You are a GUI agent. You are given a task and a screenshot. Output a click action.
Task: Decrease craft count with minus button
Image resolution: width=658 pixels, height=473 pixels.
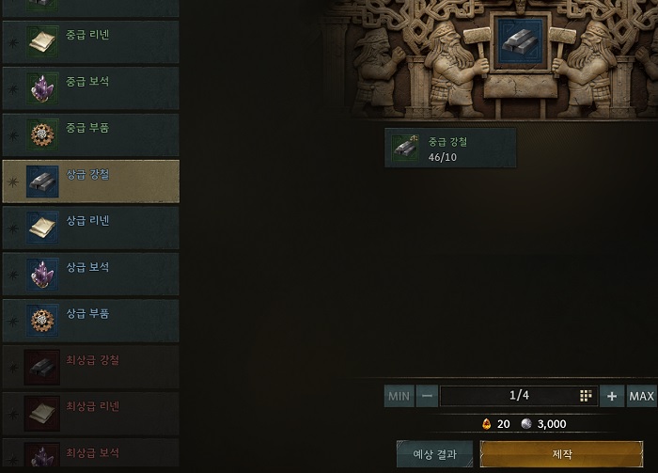pos(427,396)
